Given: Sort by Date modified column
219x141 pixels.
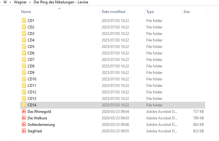Looking at the screenshot, I should coord(113,12).
